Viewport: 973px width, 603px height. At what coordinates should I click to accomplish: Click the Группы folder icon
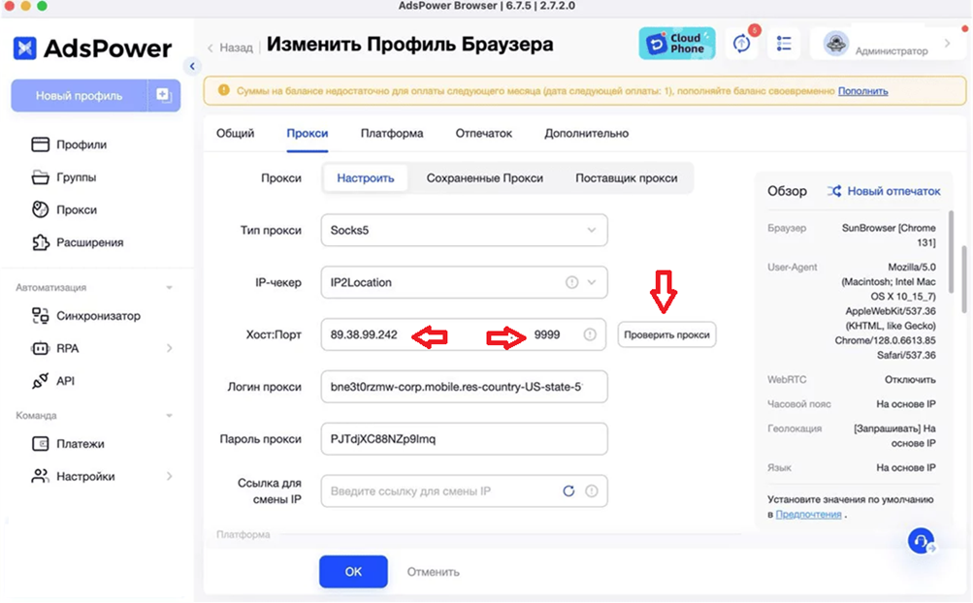[41, 177]
